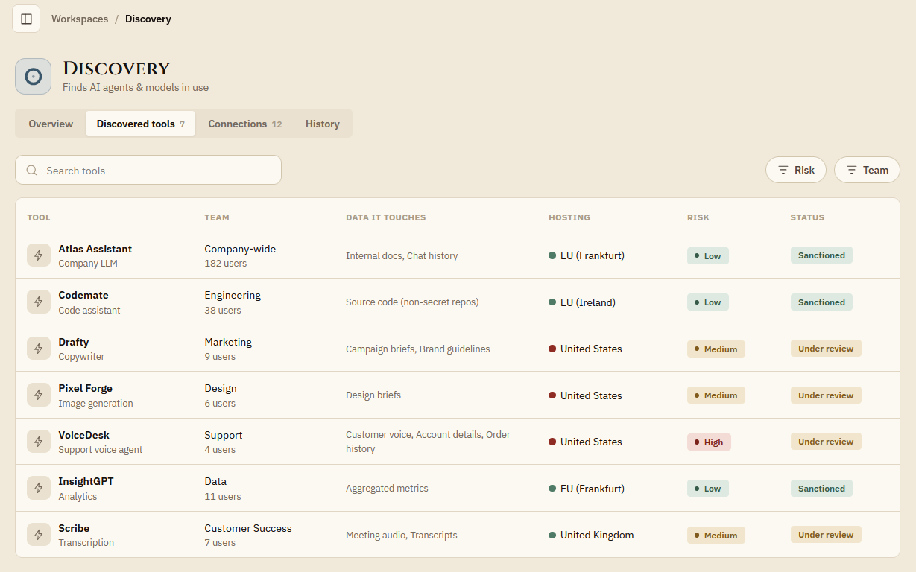
Task: Click Under review status for Pixel Forge
Action: pyautogui.click(x=826, y=395)
